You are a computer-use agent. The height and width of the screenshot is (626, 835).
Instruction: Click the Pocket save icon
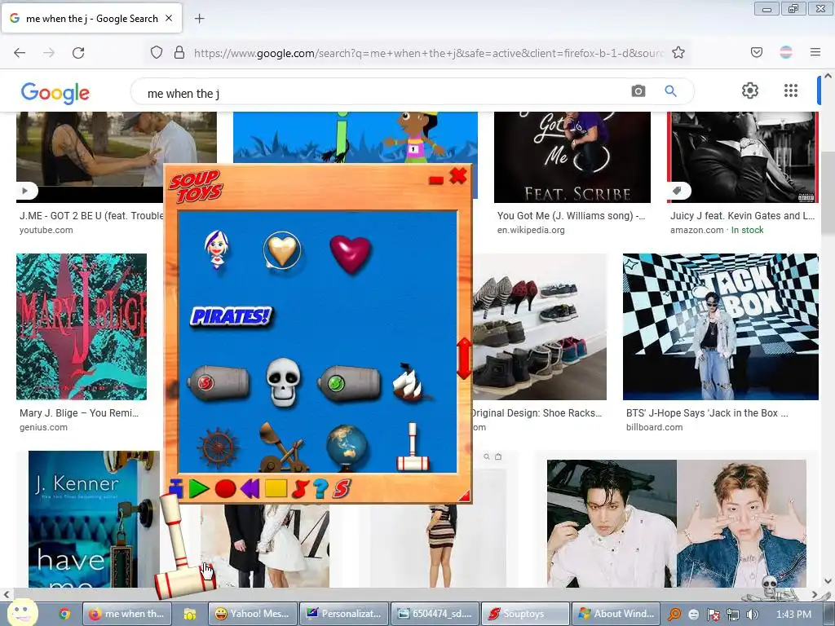(x=756, y=52)
